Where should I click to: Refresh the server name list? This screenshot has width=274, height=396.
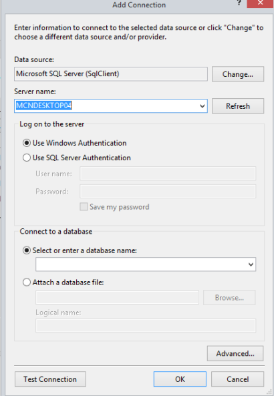[238, 106]
